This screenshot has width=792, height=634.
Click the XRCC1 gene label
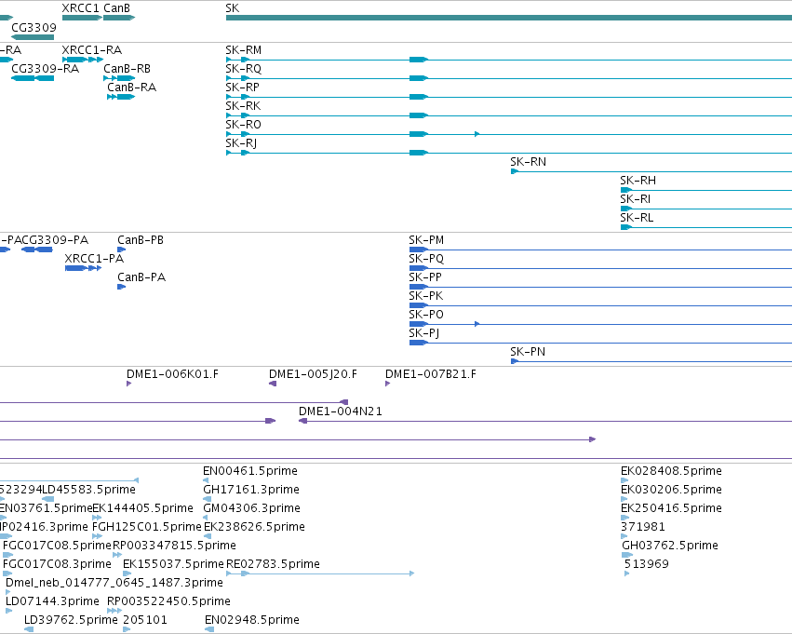point(81,8)
